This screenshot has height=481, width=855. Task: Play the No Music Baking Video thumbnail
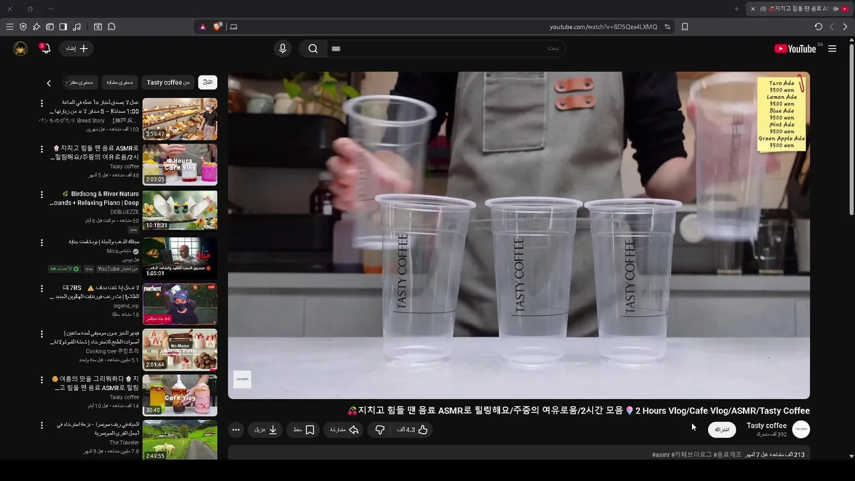click(x=180, y=349)
